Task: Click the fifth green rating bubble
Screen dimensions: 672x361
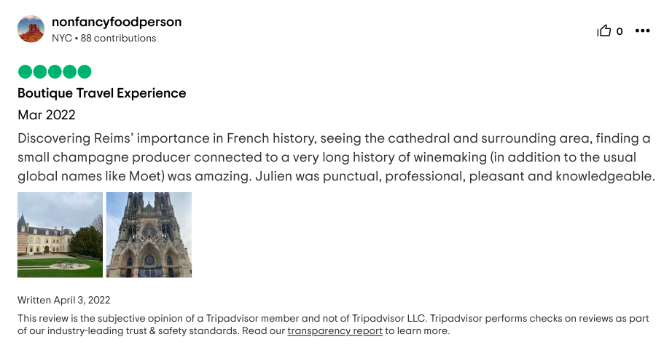Action: [x=85, y=71]
